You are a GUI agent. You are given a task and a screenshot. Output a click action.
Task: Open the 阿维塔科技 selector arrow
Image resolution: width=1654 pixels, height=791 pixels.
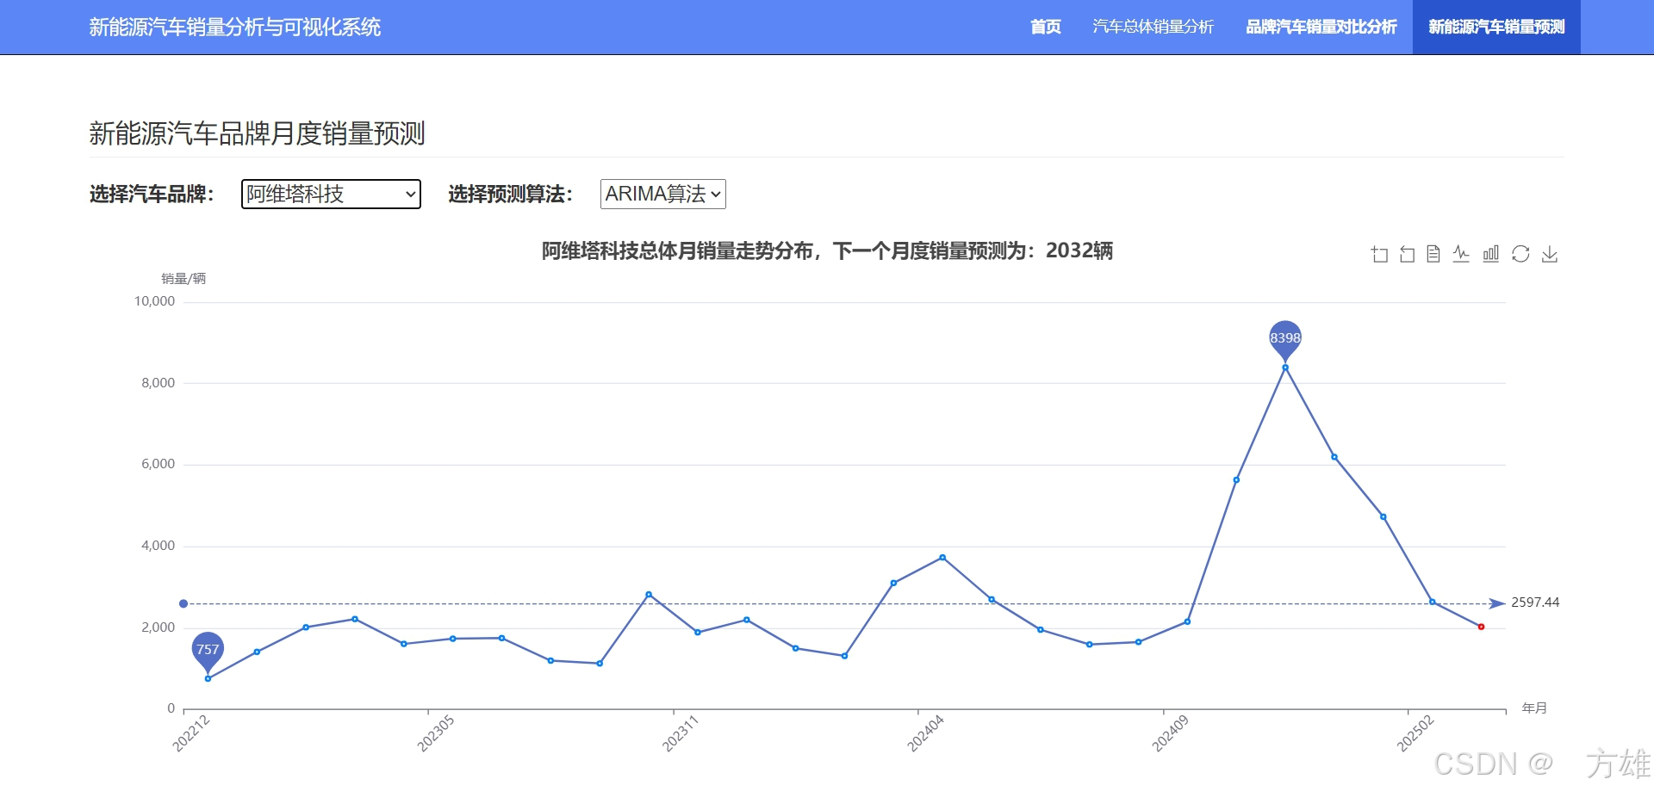[411, 195]
